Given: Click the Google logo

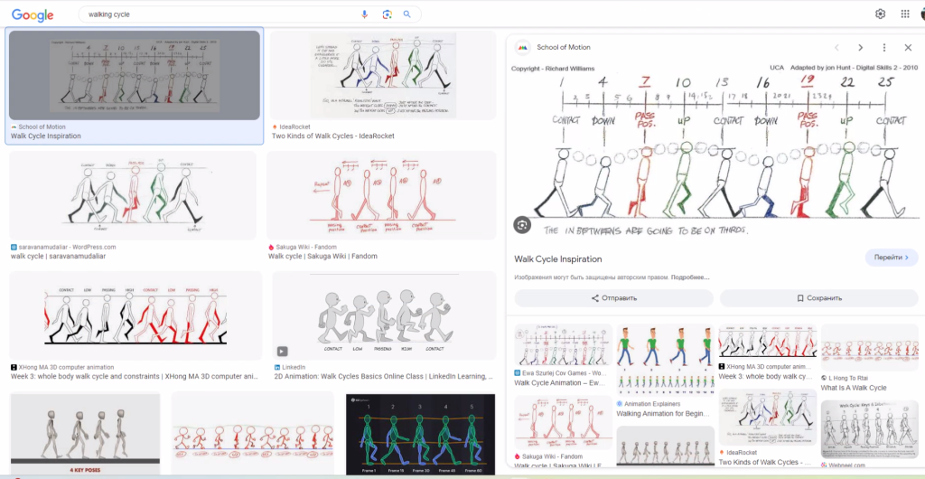Looking at the screenshot, I should click(33, 15).
